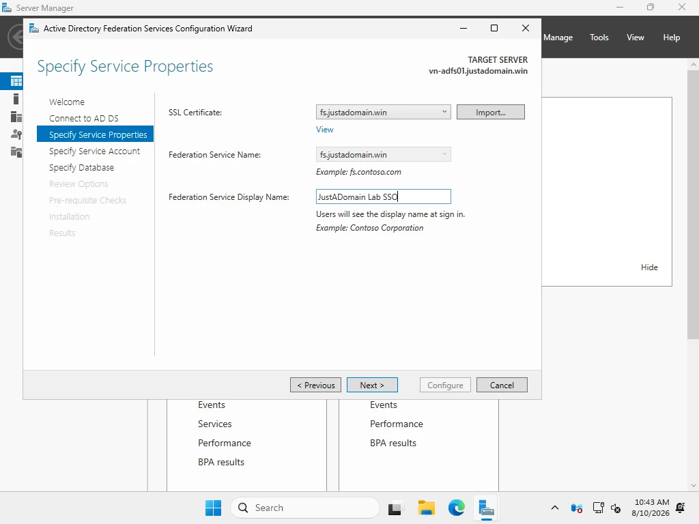699x524 pixels.
Task: Select AD FS role icon in sidebar
Action: 16,134
